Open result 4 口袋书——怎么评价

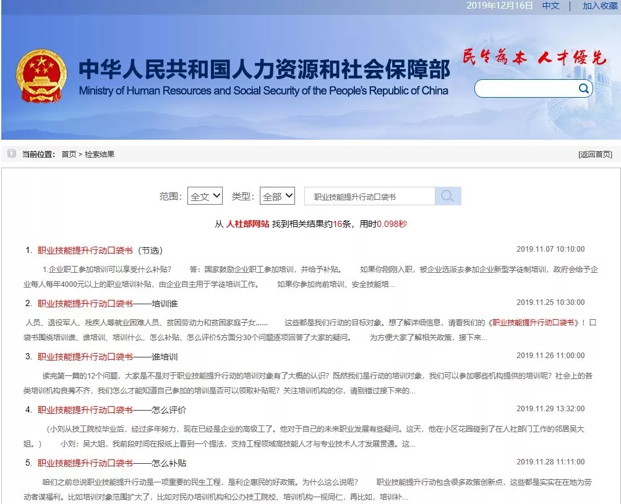(x=112, y=410)
